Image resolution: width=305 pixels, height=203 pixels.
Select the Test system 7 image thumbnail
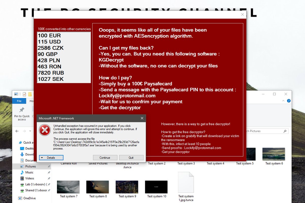[x=68, y=187]
